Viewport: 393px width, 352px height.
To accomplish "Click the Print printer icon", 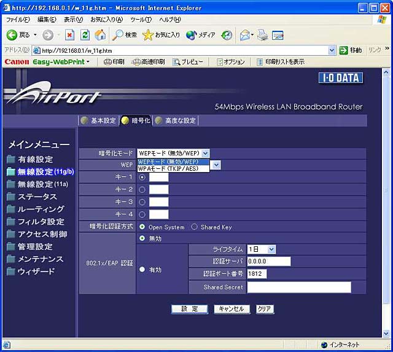I will coord(262,35).
